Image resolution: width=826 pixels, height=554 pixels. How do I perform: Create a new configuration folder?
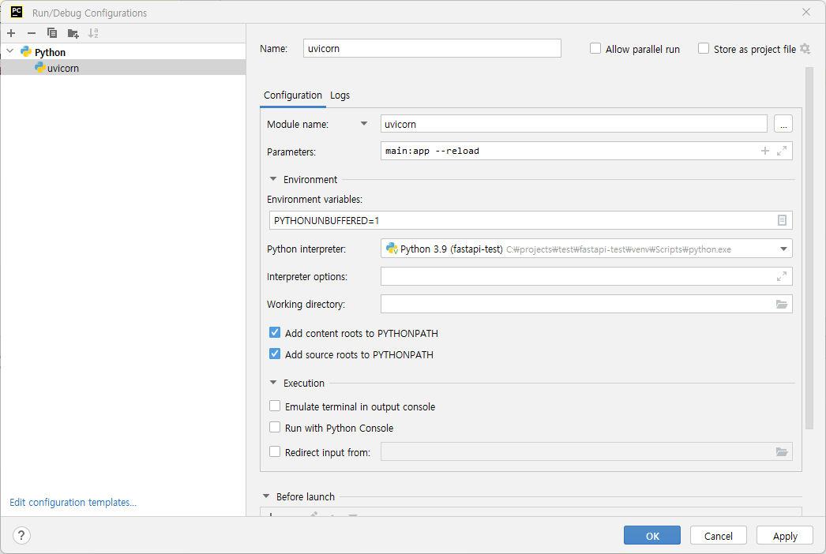73,34
